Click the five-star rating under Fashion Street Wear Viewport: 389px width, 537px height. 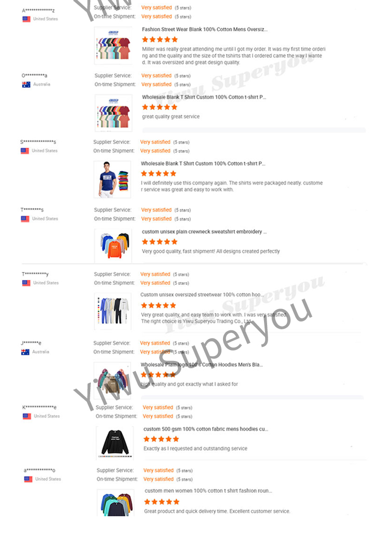click(160, 39)
